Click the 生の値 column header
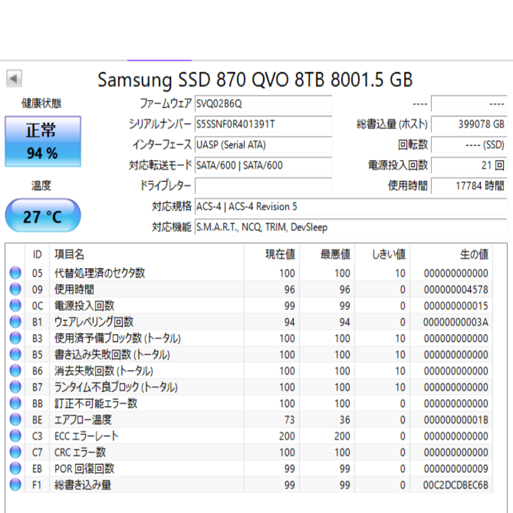Screen dimensions: 513x513 coord(474,254)
